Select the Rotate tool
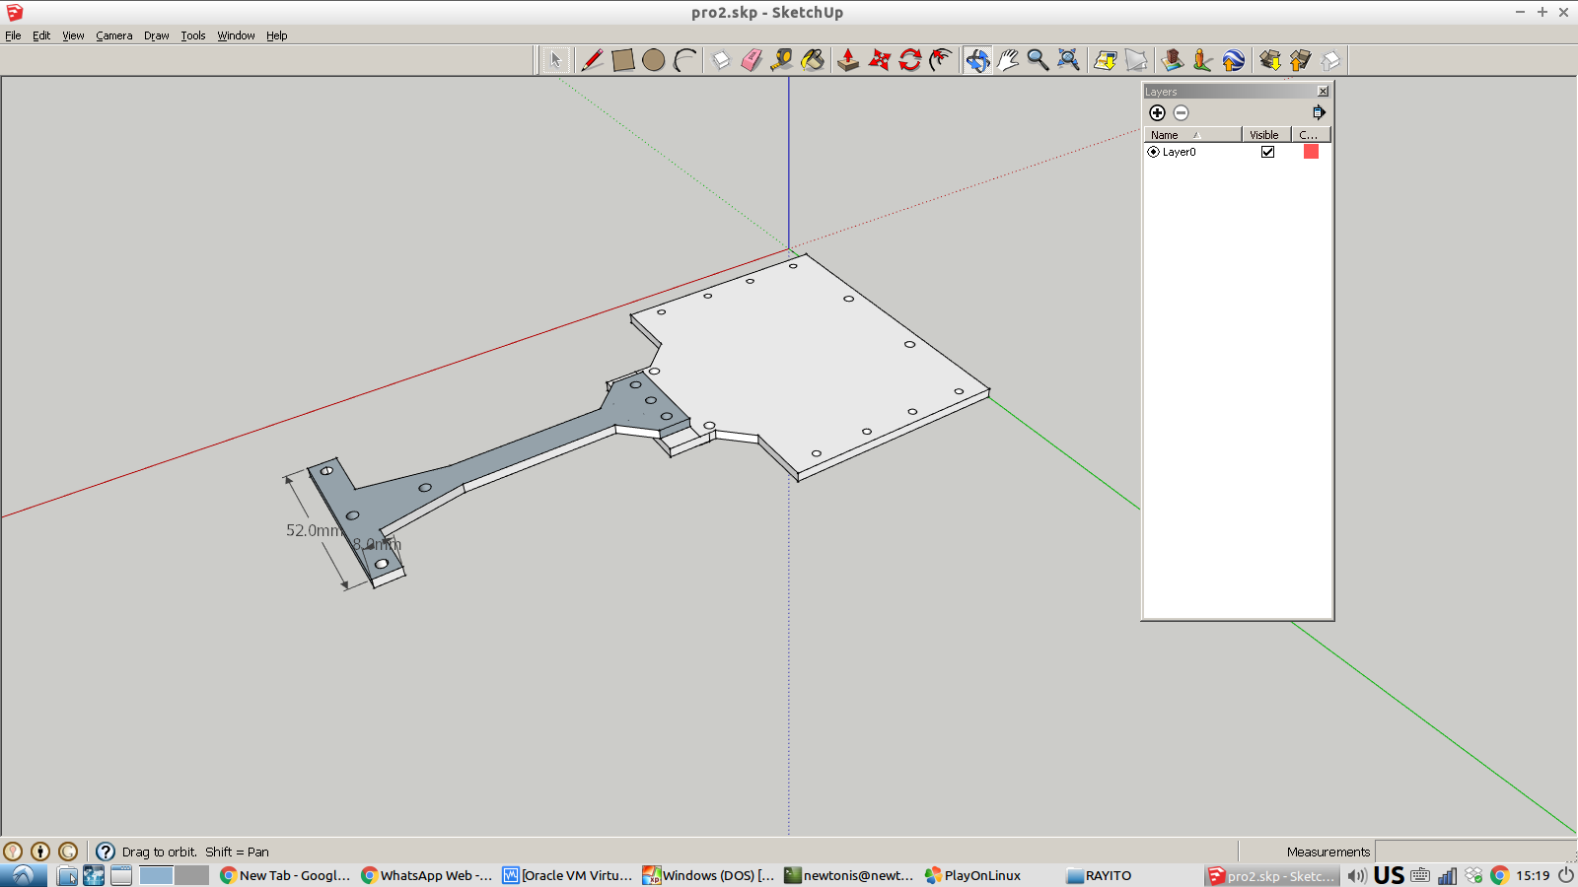The image size is (1578, 887). coord(909,60)
